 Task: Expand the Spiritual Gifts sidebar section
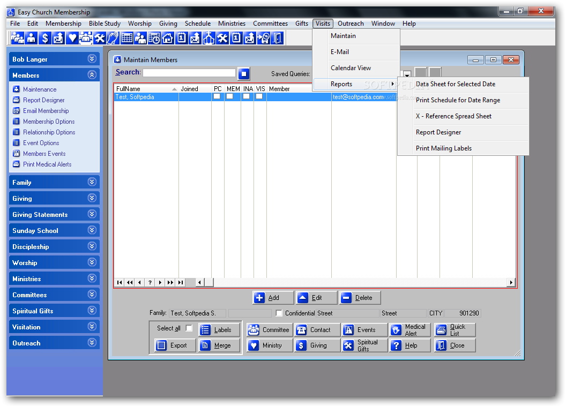point(92,311)
